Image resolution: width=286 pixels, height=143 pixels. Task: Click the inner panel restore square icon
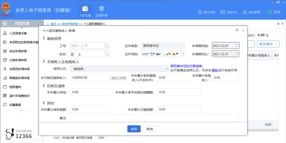pos(278,24)
